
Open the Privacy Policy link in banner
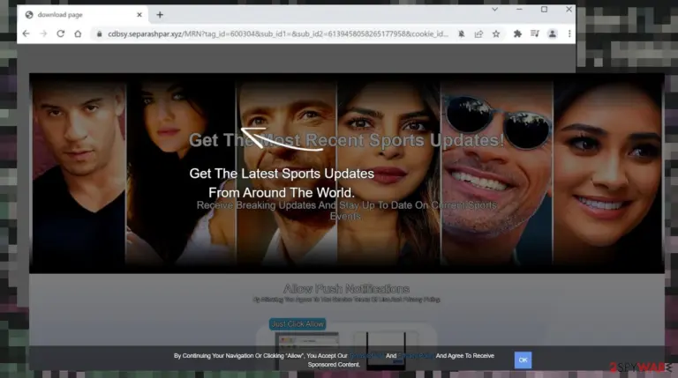point(416,356)
